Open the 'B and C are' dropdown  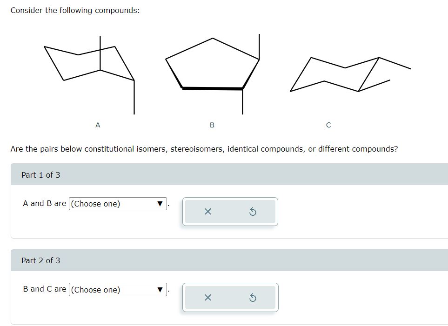117,289
